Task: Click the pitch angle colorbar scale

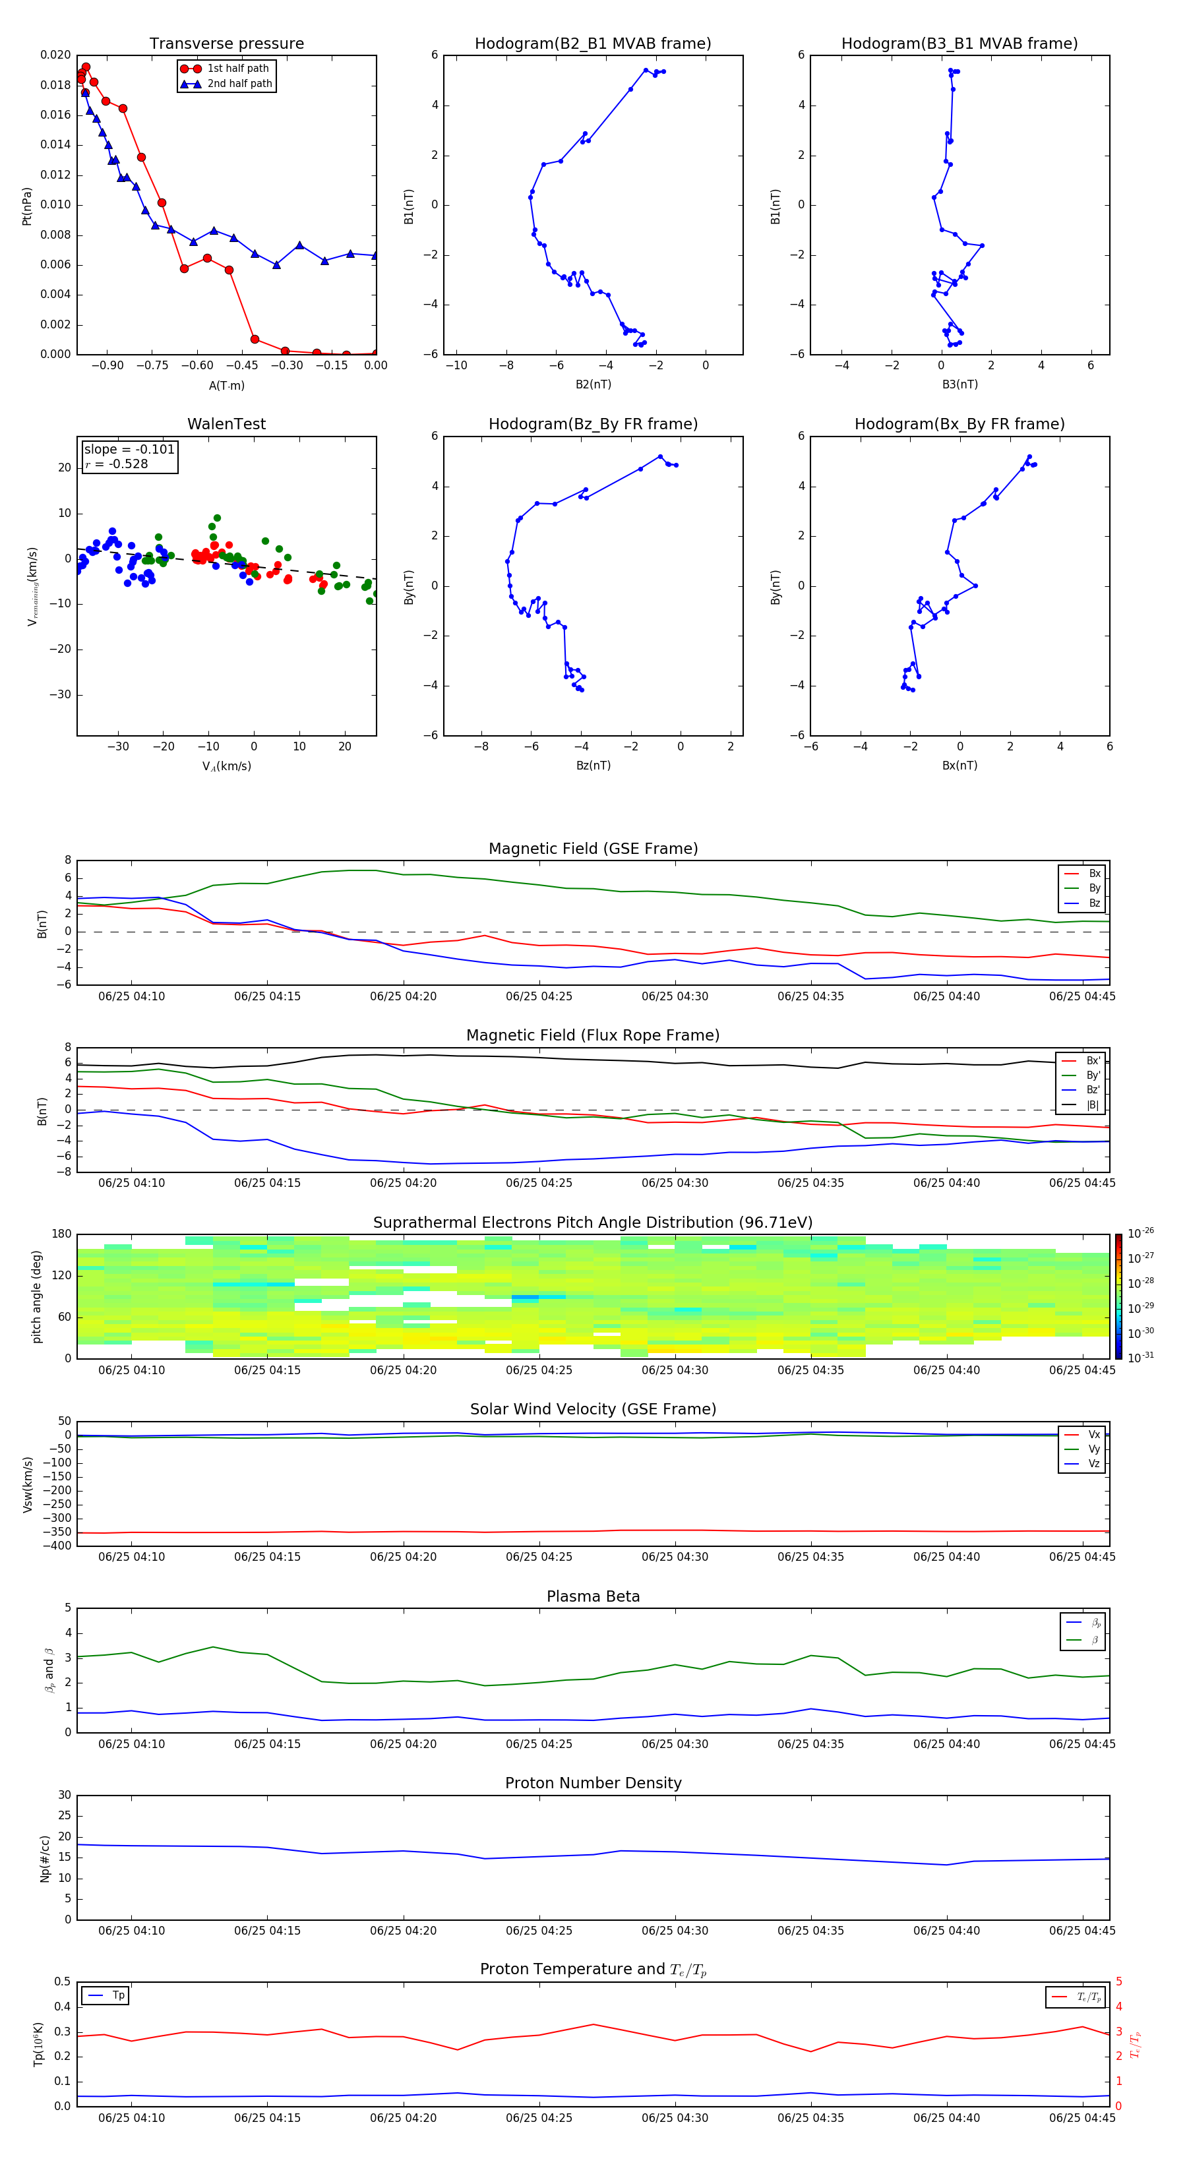Action: point(1118,1296)
